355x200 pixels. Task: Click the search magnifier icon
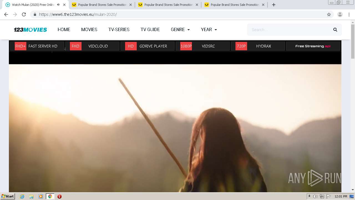335,30
